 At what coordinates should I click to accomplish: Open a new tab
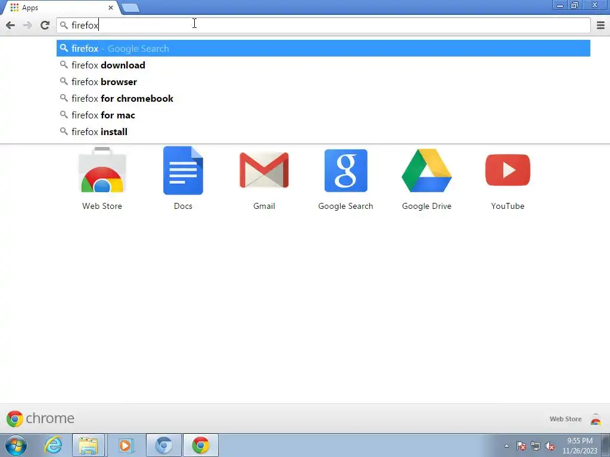coord(130,8)
